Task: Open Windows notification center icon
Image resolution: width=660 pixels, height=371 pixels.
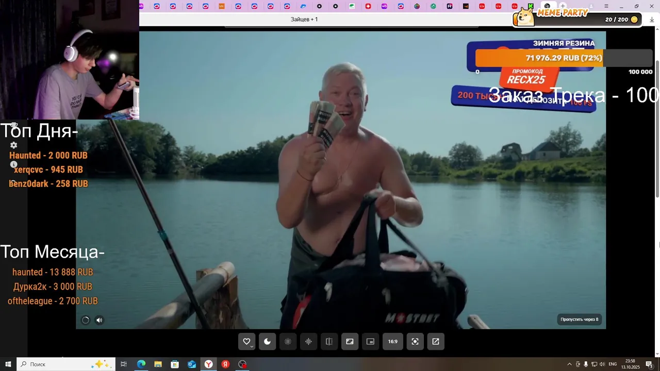Action: pyautogui.click(x=649, y=364)
